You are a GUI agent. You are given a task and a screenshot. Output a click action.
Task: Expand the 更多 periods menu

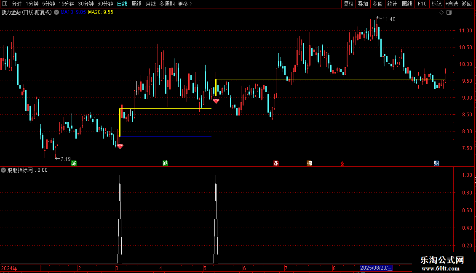coord(185,4)
